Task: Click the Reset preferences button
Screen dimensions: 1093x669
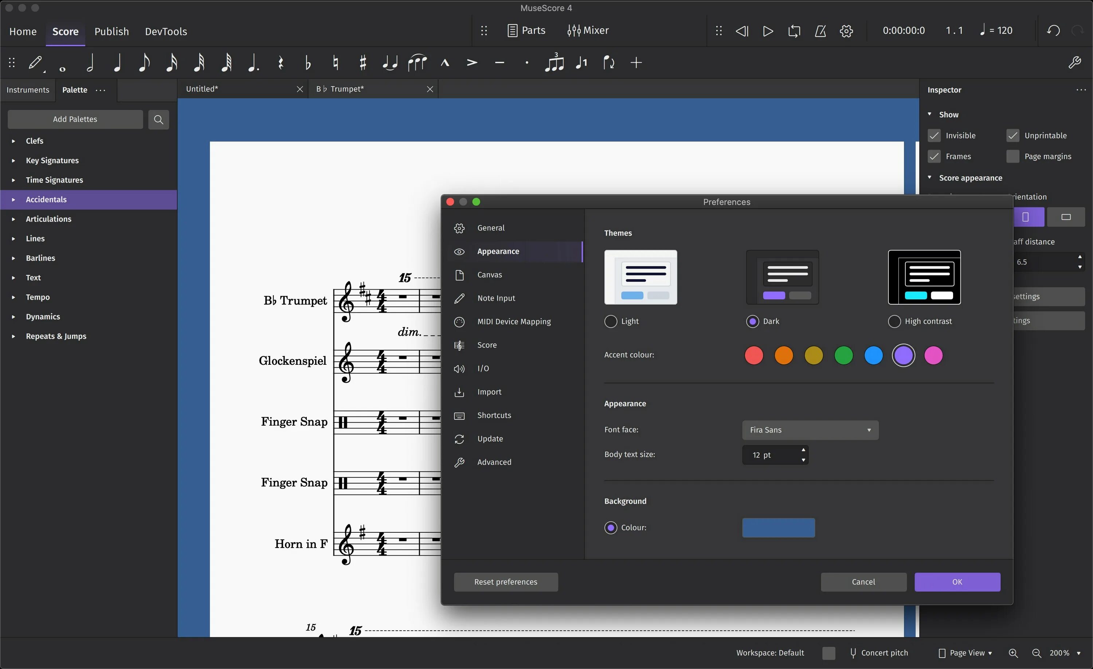Action: pyautogui.click(x=506, y=582)
